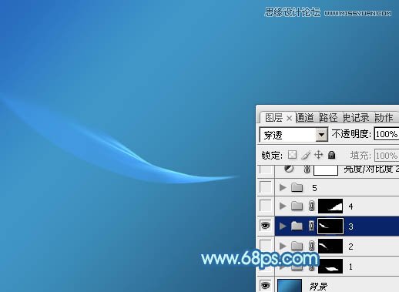Click the mask link icon of group 4

(x=311, y=206)
